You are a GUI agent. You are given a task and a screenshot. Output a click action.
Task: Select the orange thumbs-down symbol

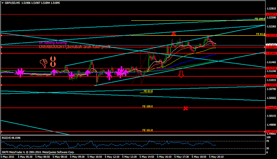(43, 63)
